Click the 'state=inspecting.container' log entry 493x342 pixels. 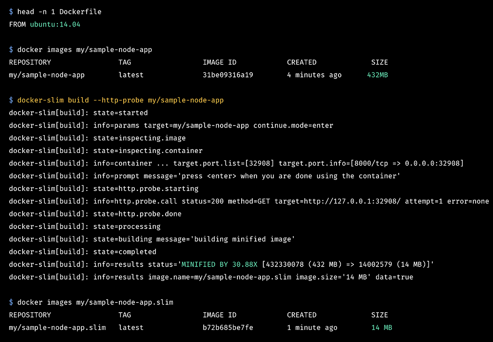tap(148, 151)
